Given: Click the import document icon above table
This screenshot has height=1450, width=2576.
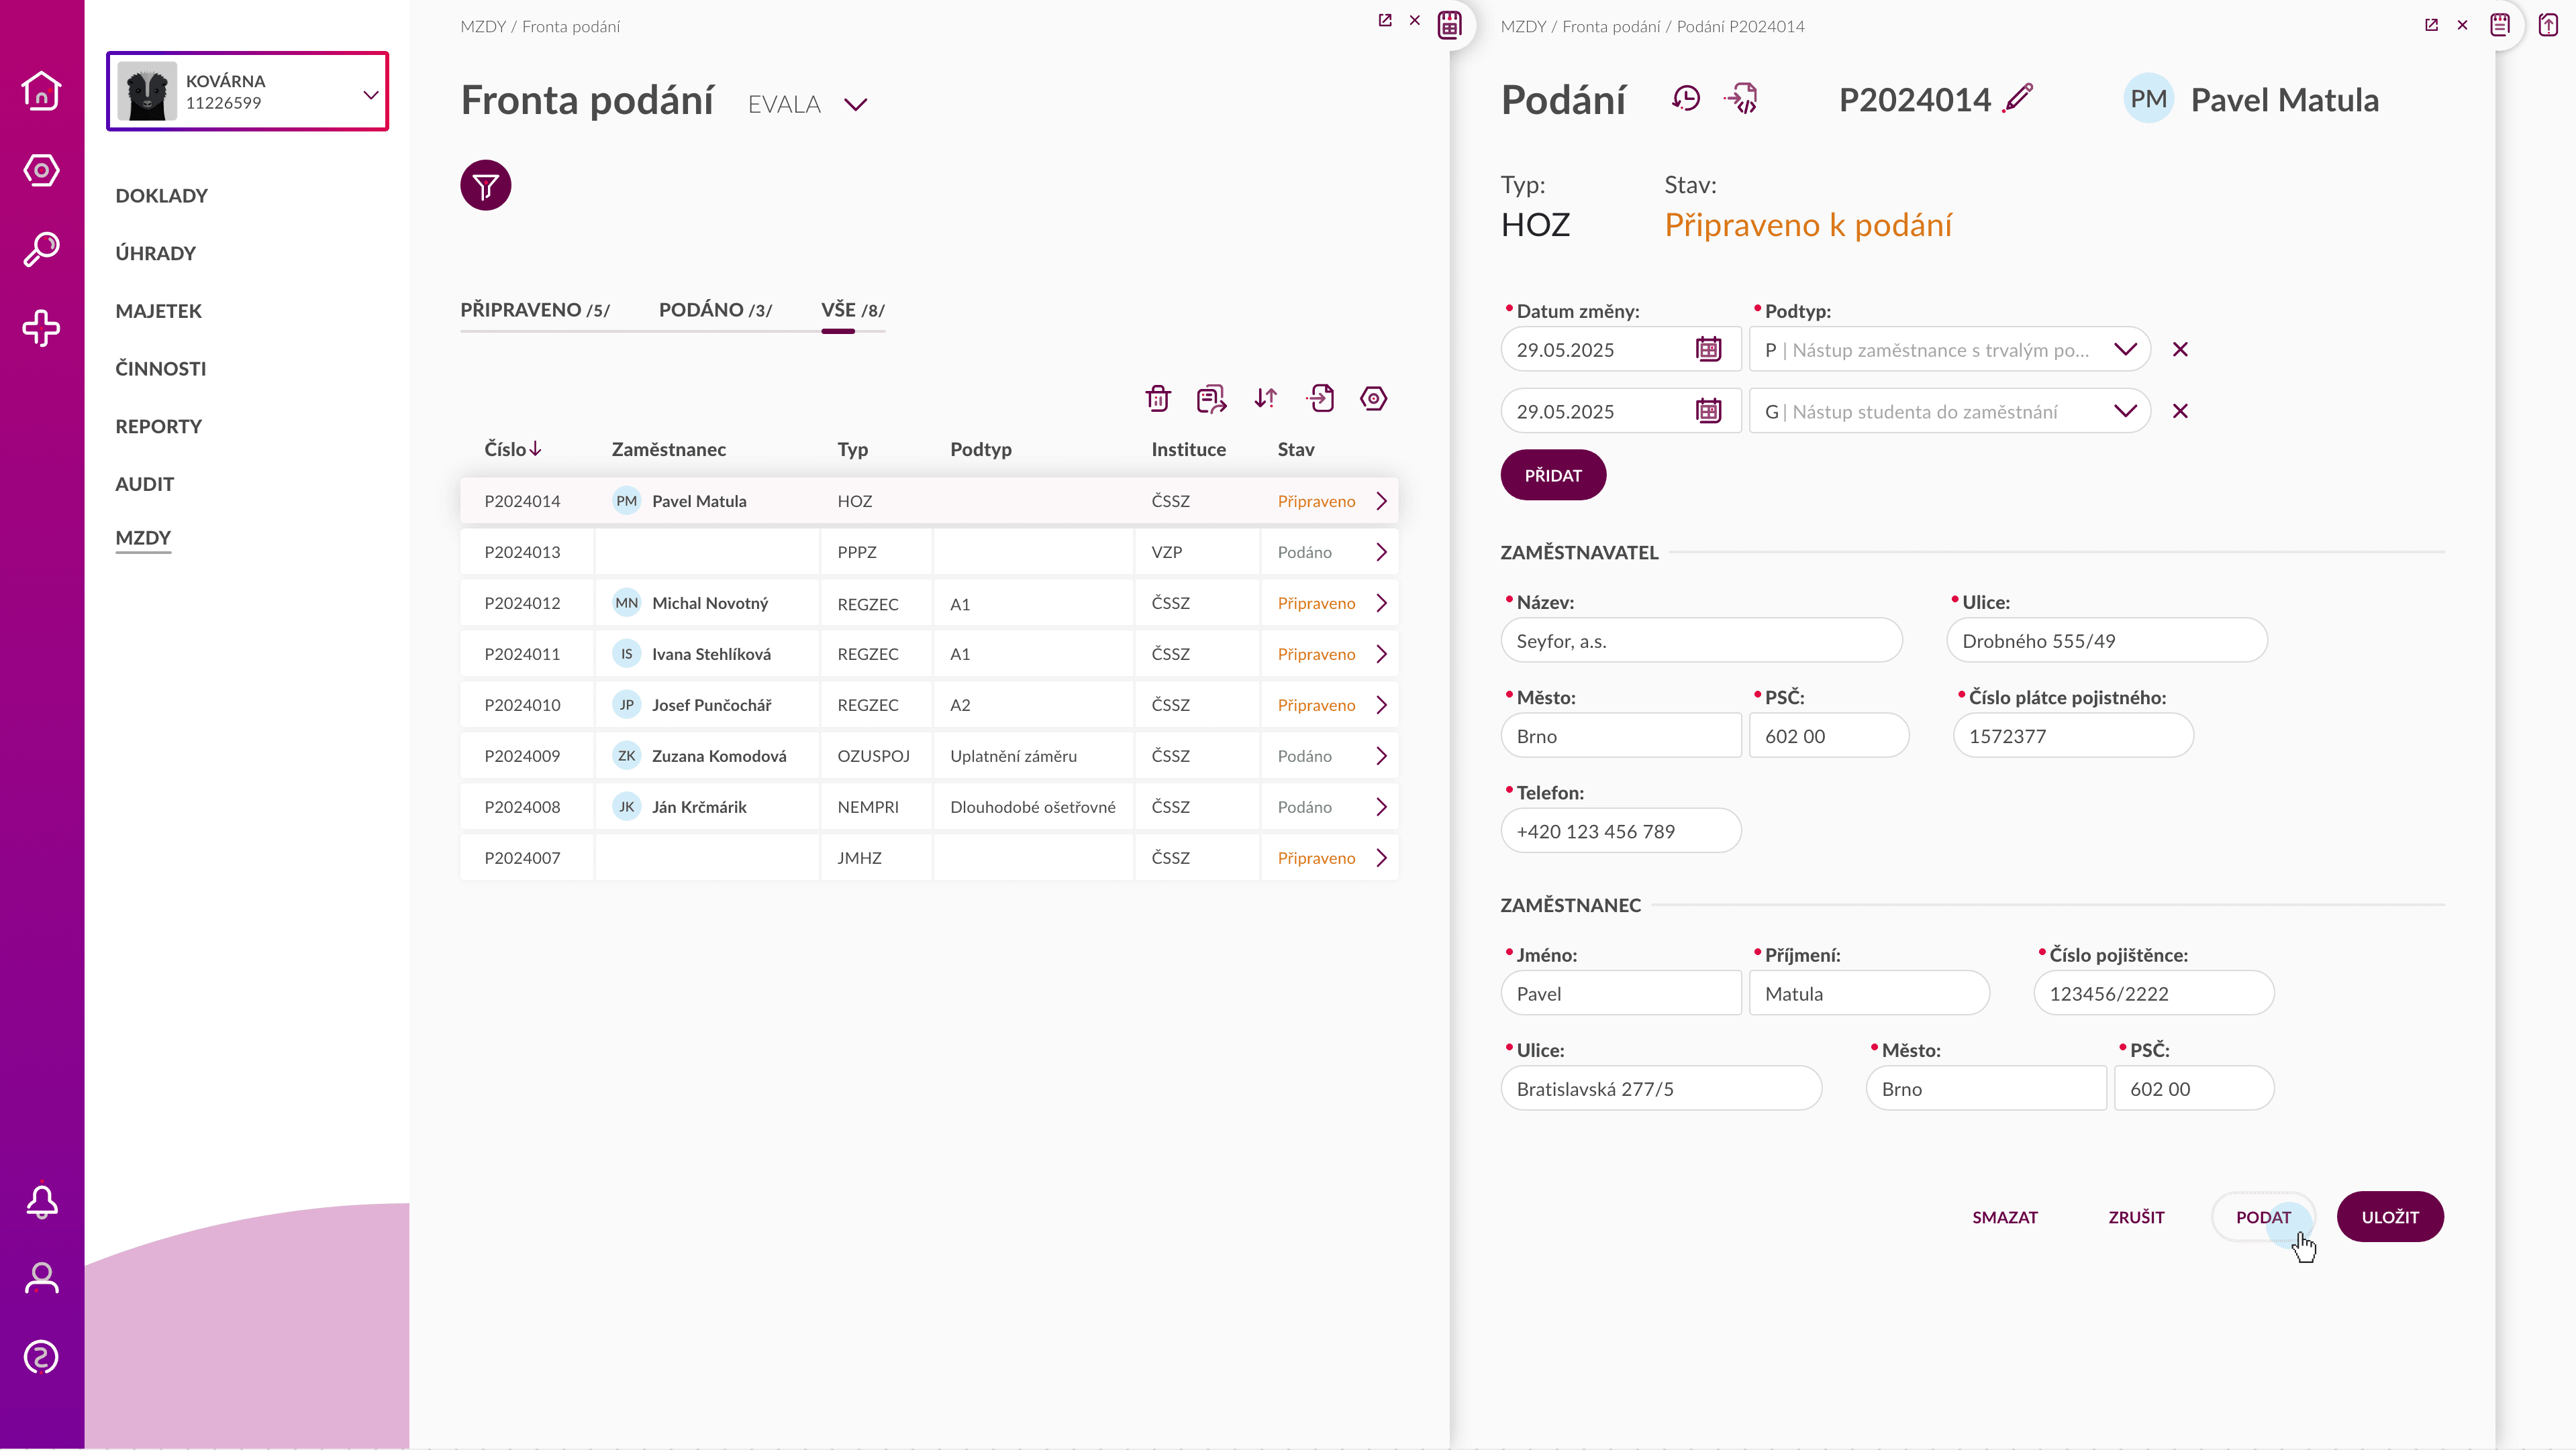Looking at the screenshot, I should 1320,399.
